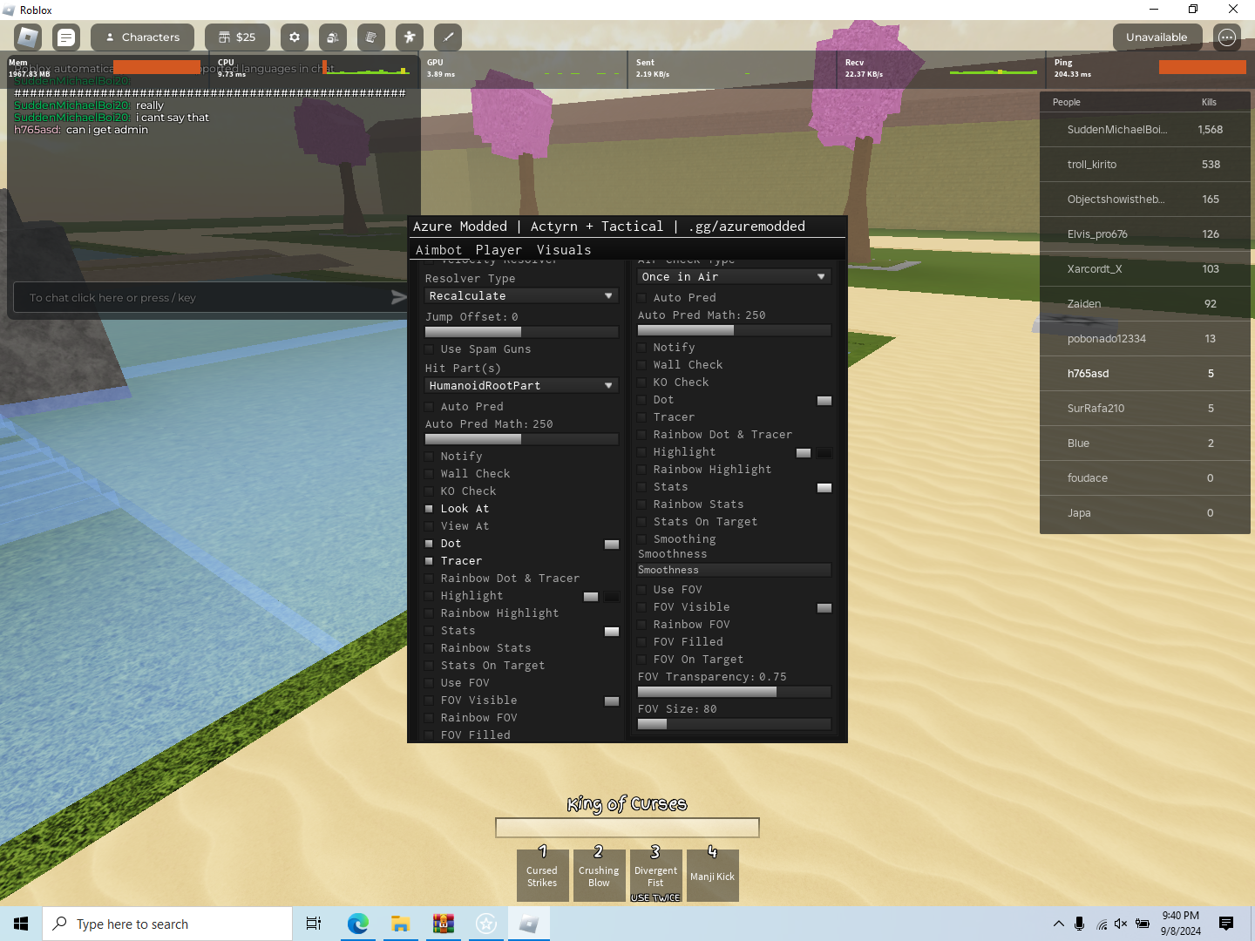Open left column Dot color swatch
The image size is (1255, 941).
pos(612,545)
